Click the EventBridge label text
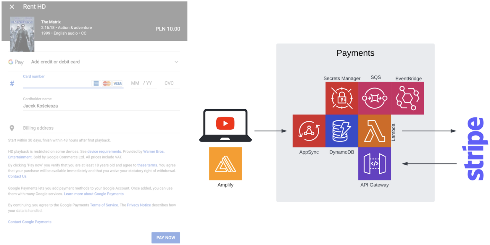The width and height of the screenshot is (490, 245). click(408, 78)
